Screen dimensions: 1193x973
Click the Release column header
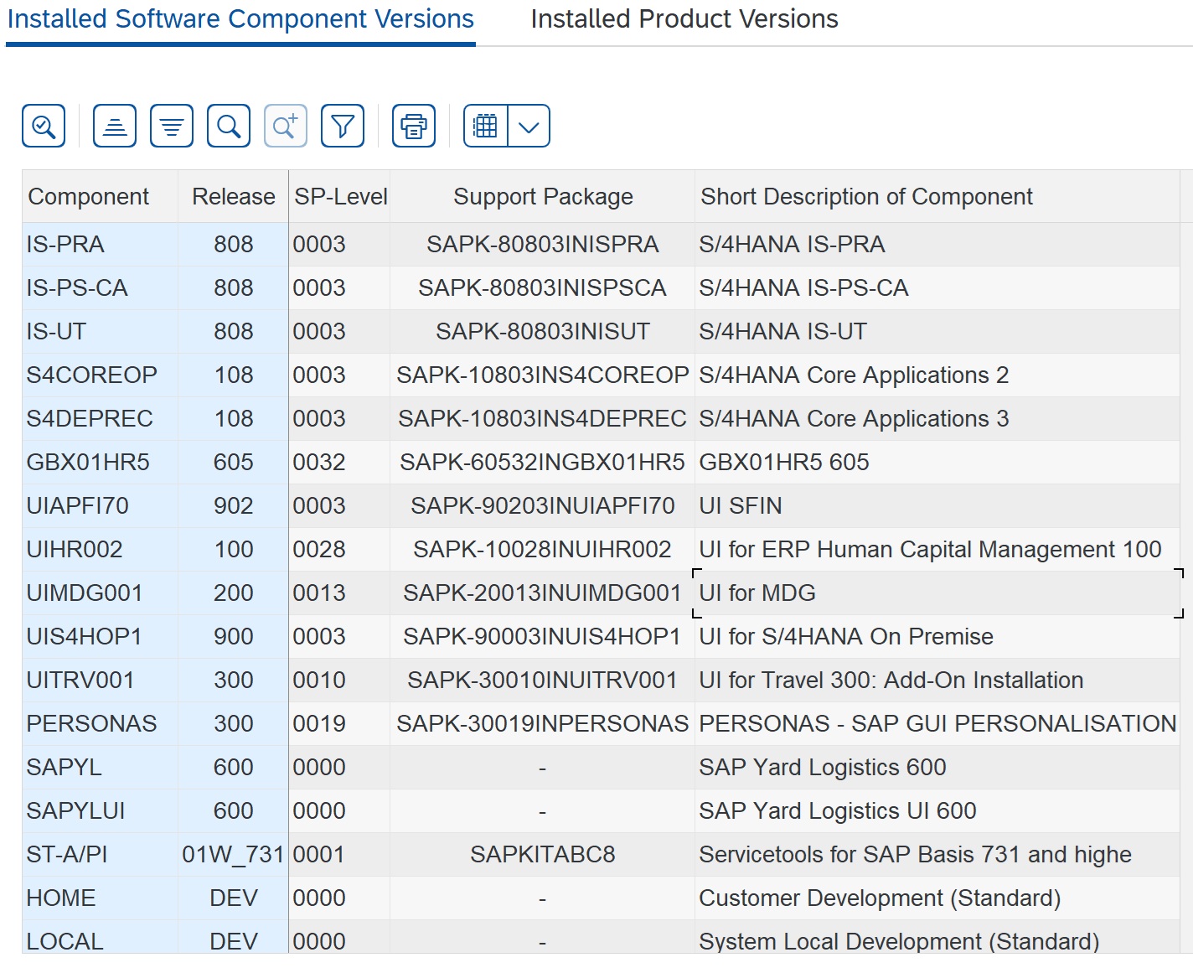[x=233, y=196]
